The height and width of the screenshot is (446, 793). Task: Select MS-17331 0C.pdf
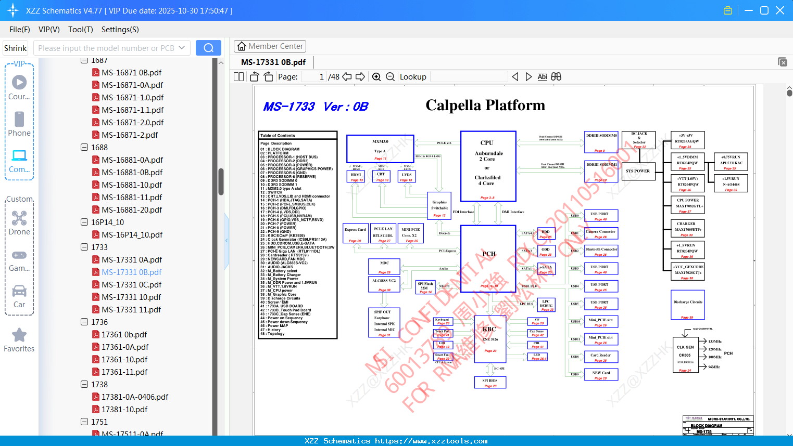[x=132, y=284]
